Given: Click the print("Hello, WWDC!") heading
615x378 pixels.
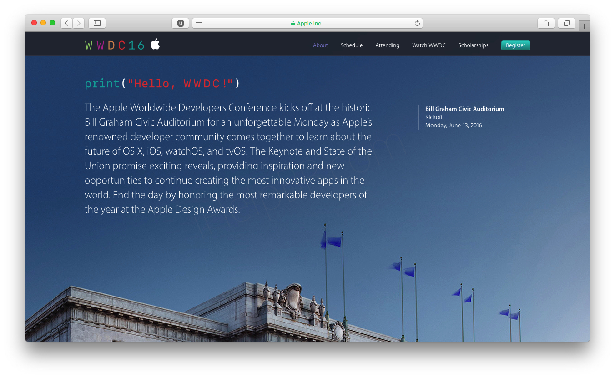Looking at the screenshot, I should tap(162, 83).
